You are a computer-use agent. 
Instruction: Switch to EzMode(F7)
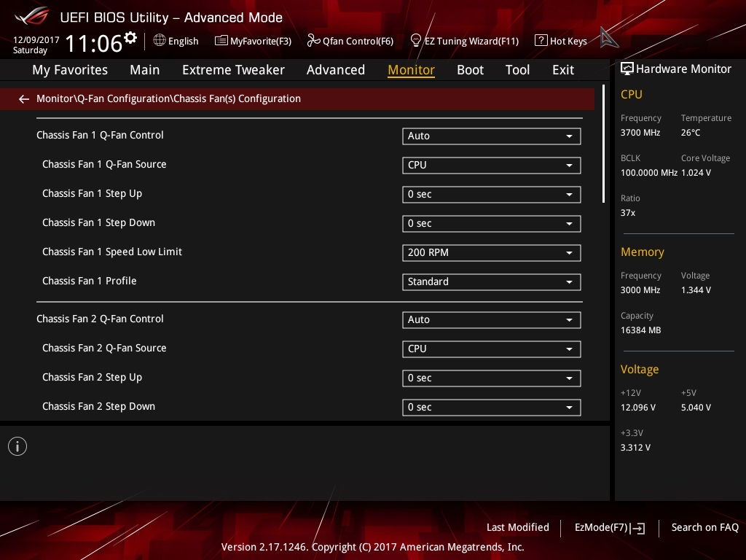pyautogui.click(x=610, y=528)
